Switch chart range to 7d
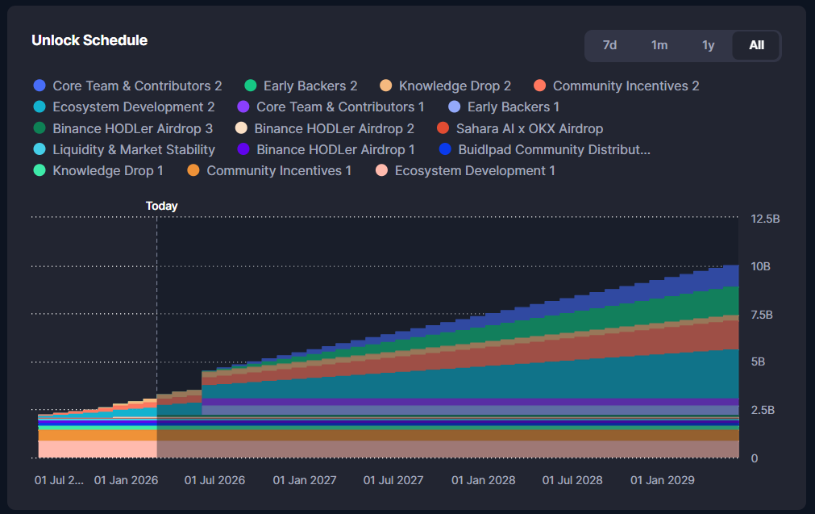 point(609,45)
